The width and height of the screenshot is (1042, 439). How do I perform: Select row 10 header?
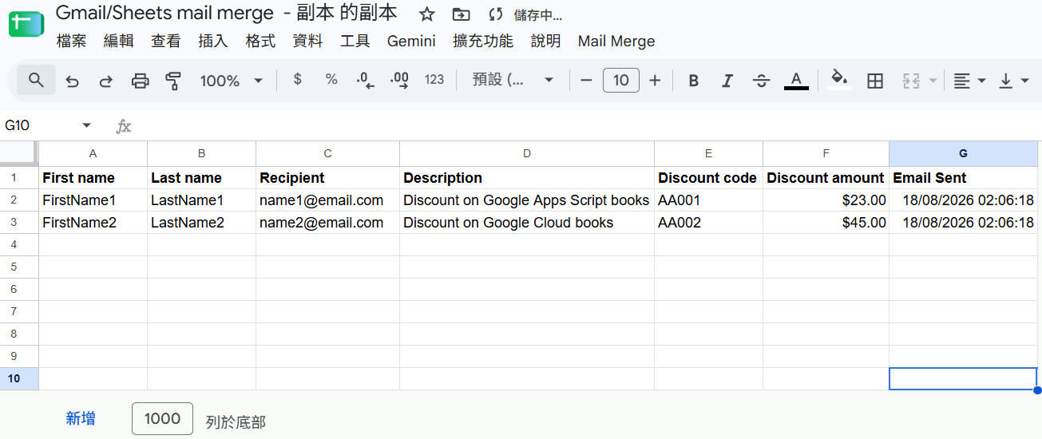coord(19,379)
